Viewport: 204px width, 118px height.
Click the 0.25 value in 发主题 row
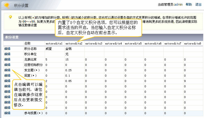[x=68, y=70]
